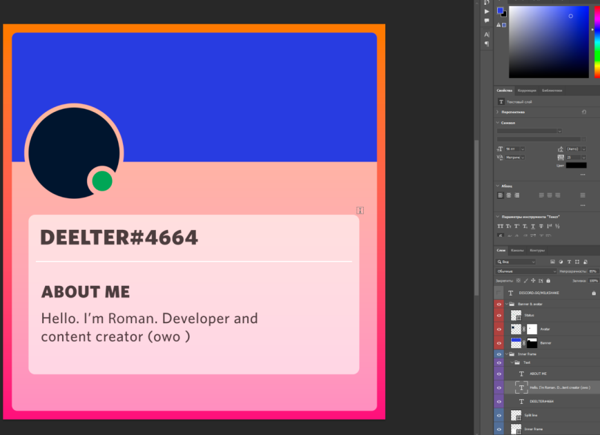Apply Underline text style
600x435 pixels.
coord(533,226)
